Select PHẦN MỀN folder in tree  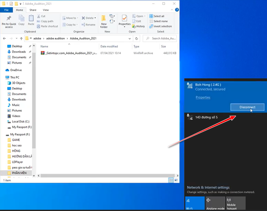coord(16,173)
